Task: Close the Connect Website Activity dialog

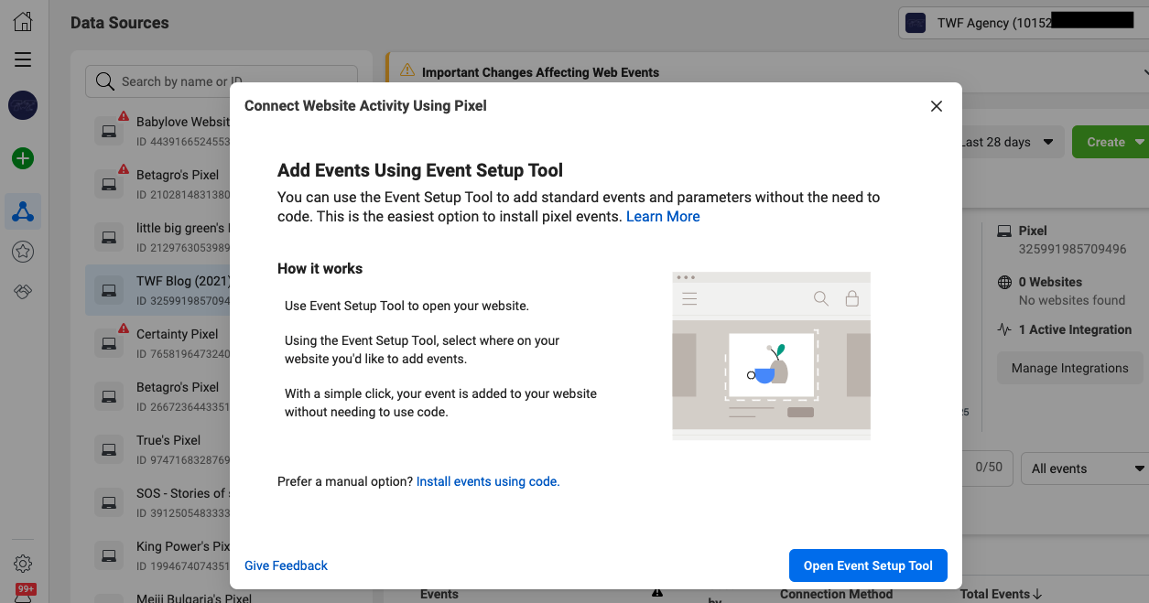Action: coord(936,106)
